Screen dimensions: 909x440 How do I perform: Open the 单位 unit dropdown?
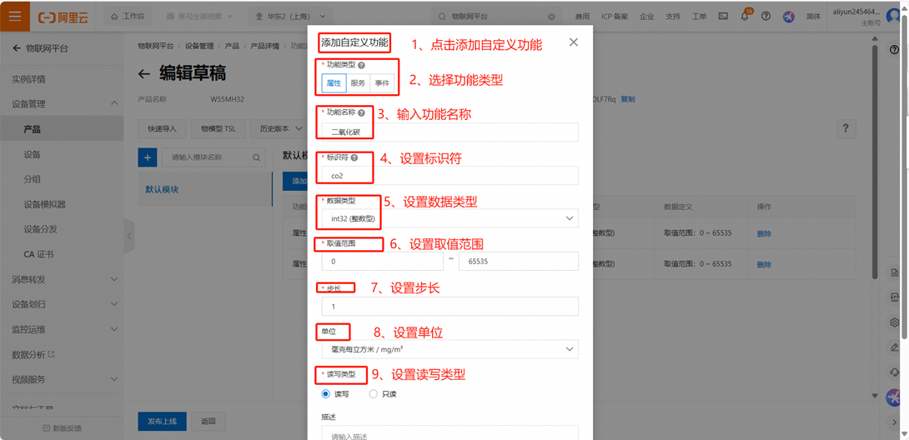click(x=449, y=349)
